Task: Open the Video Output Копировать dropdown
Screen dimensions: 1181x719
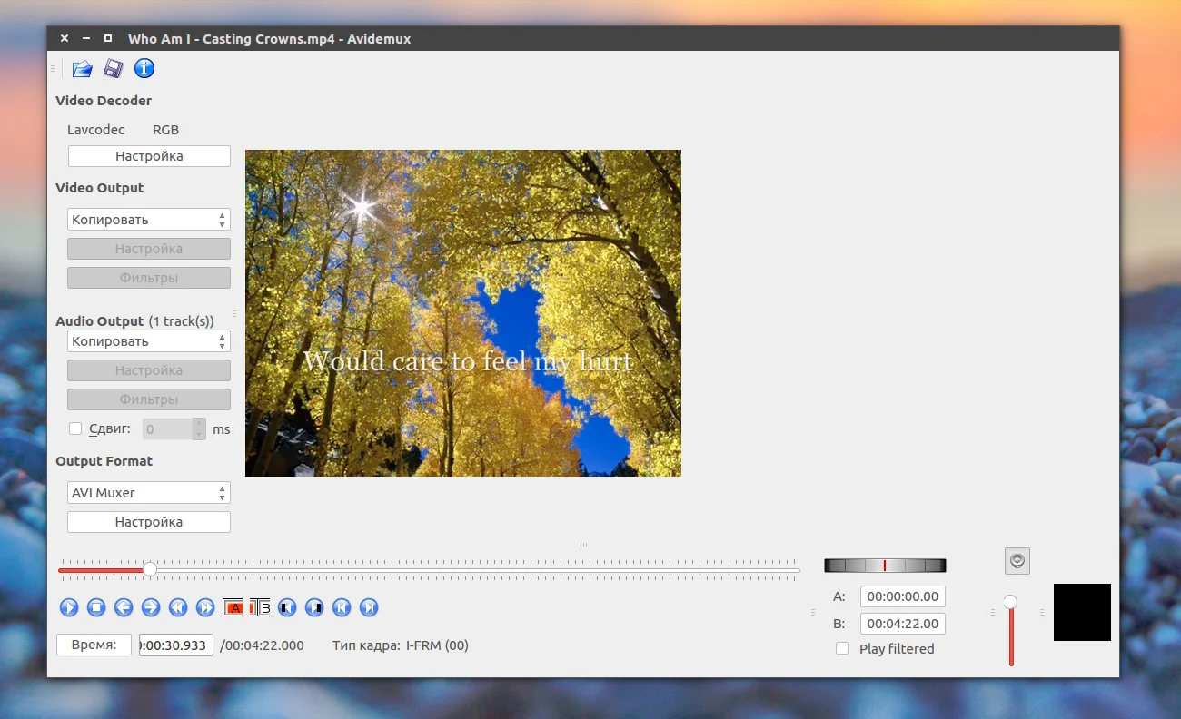Action: coord(149,220)
